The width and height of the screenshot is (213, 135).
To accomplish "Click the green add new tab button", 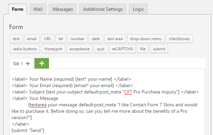I will pos(42,63).
